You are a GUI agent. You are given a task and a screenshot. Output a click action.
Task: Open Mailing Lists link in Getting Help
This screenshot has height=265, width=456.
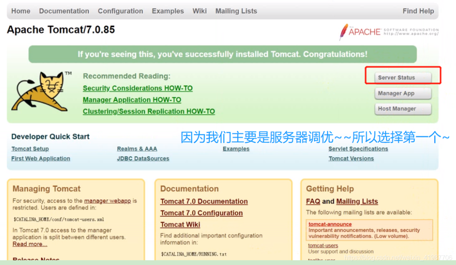[x=357, y=201]
